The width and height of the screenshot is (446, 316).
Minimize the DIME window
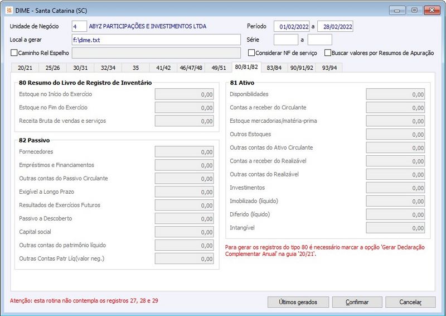click(397, 11)
